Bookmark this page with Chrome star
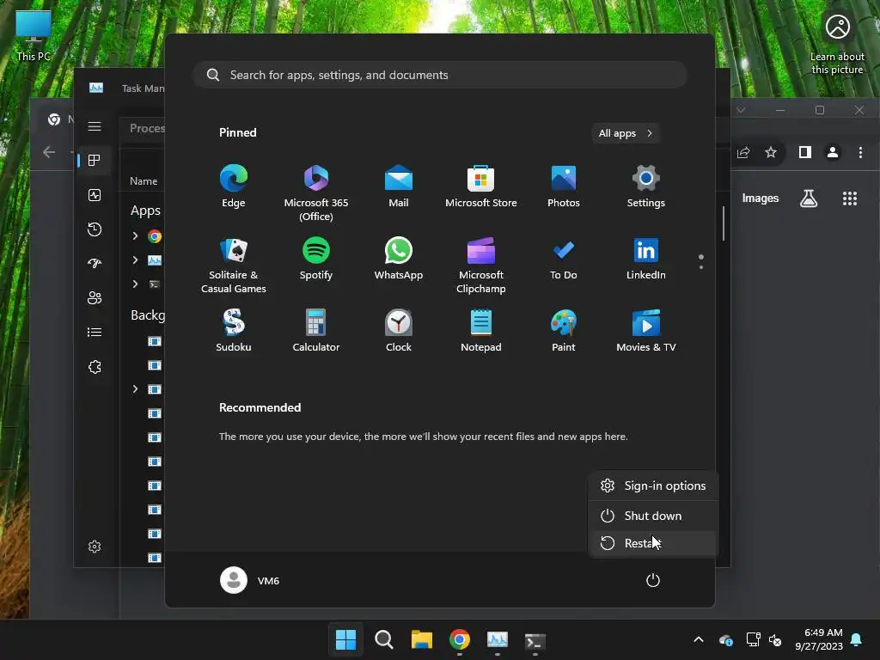 (771, 152)
